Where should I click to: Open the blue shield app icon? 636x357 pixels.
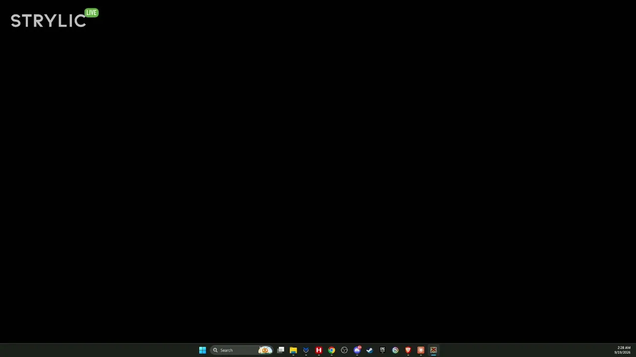[306, 350]
